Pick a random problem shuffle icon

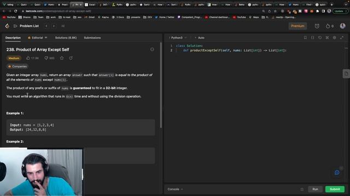coord(63,26)
